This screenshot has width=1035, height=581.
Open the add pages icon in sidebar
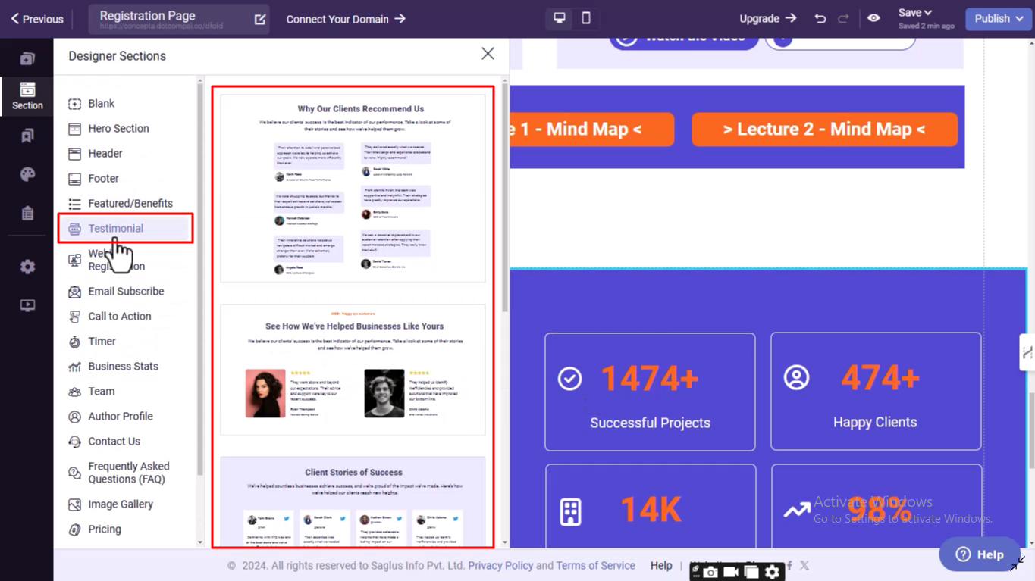[x=27, y=58]
